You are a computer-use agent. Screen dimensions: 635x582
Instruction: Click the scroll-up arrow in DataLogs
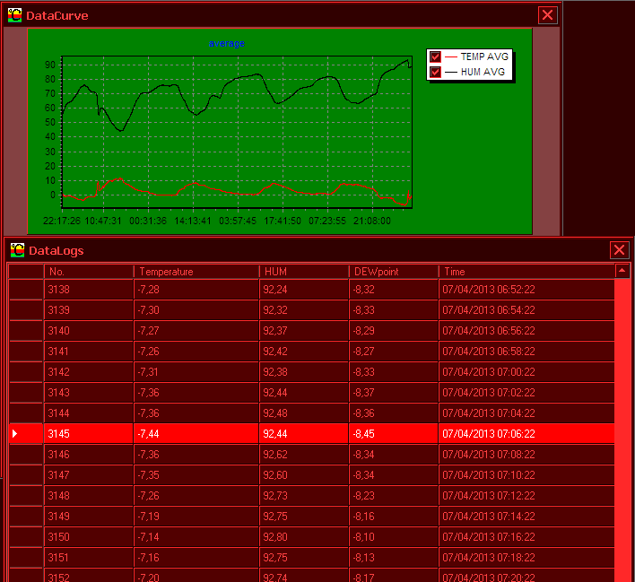point(622,271)
